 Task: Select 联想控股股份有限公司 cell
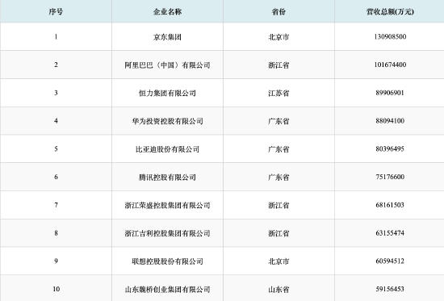pyautogui.click(x=167, y=261)
